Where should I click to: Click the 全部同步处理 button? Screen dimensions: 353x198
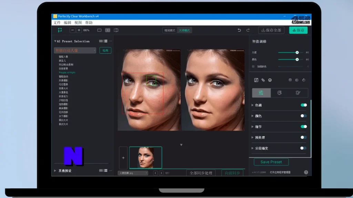(x=201, y=173)
